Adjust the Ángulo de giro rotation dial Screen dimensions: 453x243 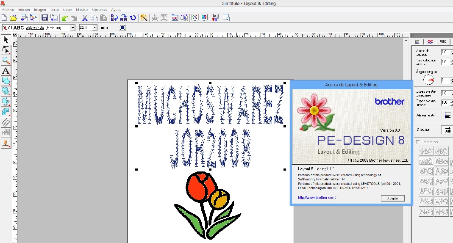[x=428, y=80]
